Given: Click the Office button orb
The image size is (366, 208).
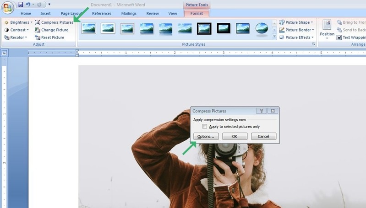Looking at the screenshot, I should (8, 8).
